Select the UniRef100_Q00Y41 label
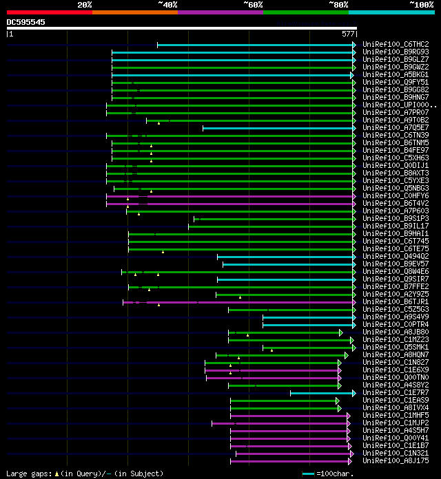This screenshot has height=479, width=441. coord(396,438)
